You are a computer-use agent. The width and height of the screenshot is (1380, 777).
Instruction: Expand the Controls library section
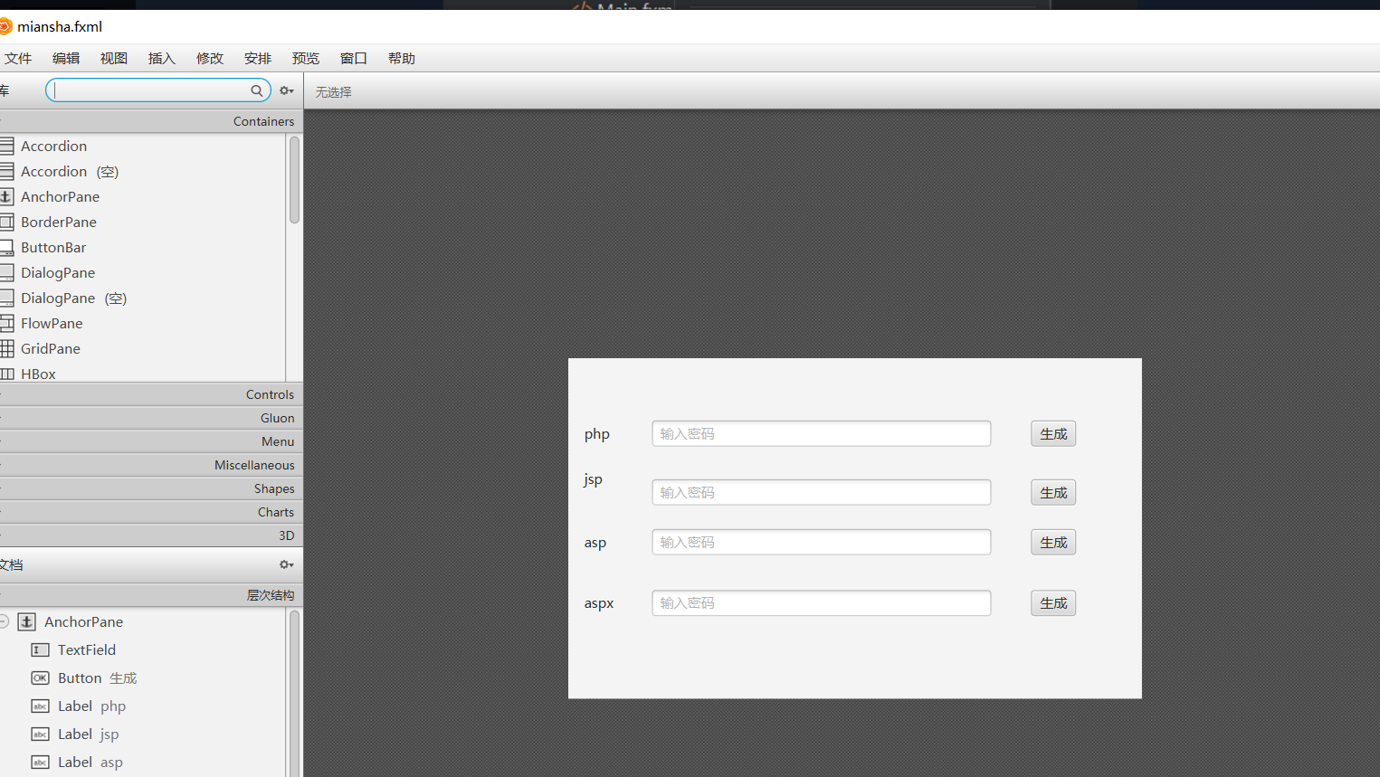(151, 394)
